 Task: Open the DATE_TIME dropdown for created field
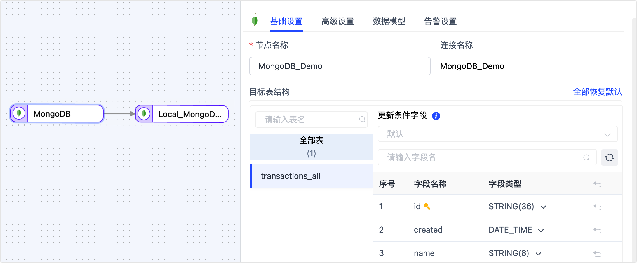point(541,230)
